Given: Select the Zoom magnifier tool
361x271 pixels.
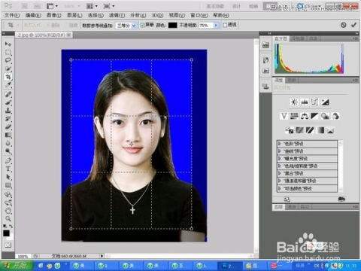Looking at the screenshot, I should tap(8, 218).
